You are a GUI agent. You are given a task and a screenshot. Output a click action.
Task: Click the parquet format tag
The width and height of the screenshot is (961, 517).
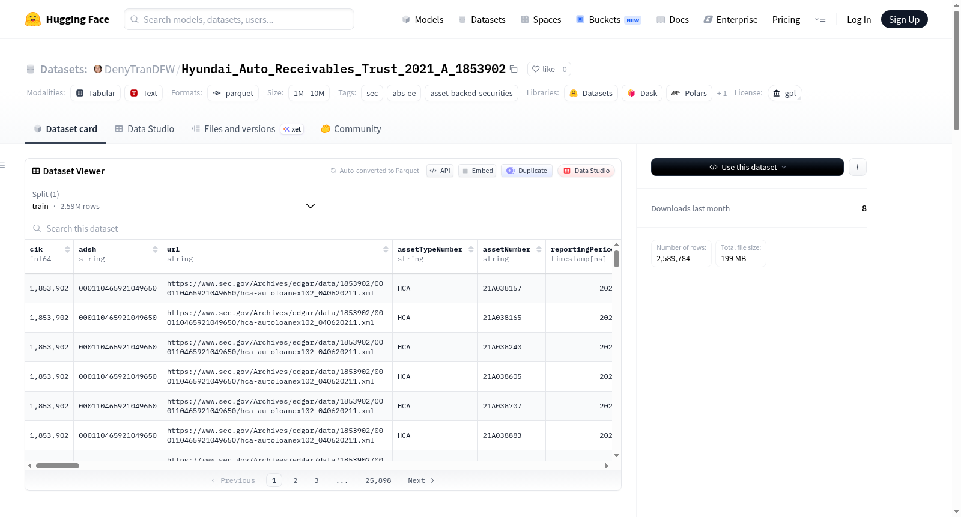pyautogui.click(x=233, y=93)
